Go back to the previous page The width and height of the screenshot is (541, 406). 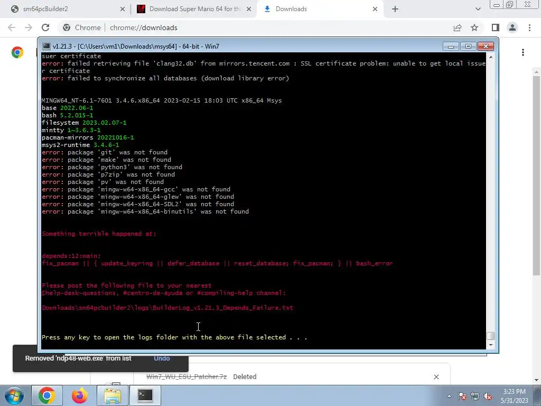12,27
